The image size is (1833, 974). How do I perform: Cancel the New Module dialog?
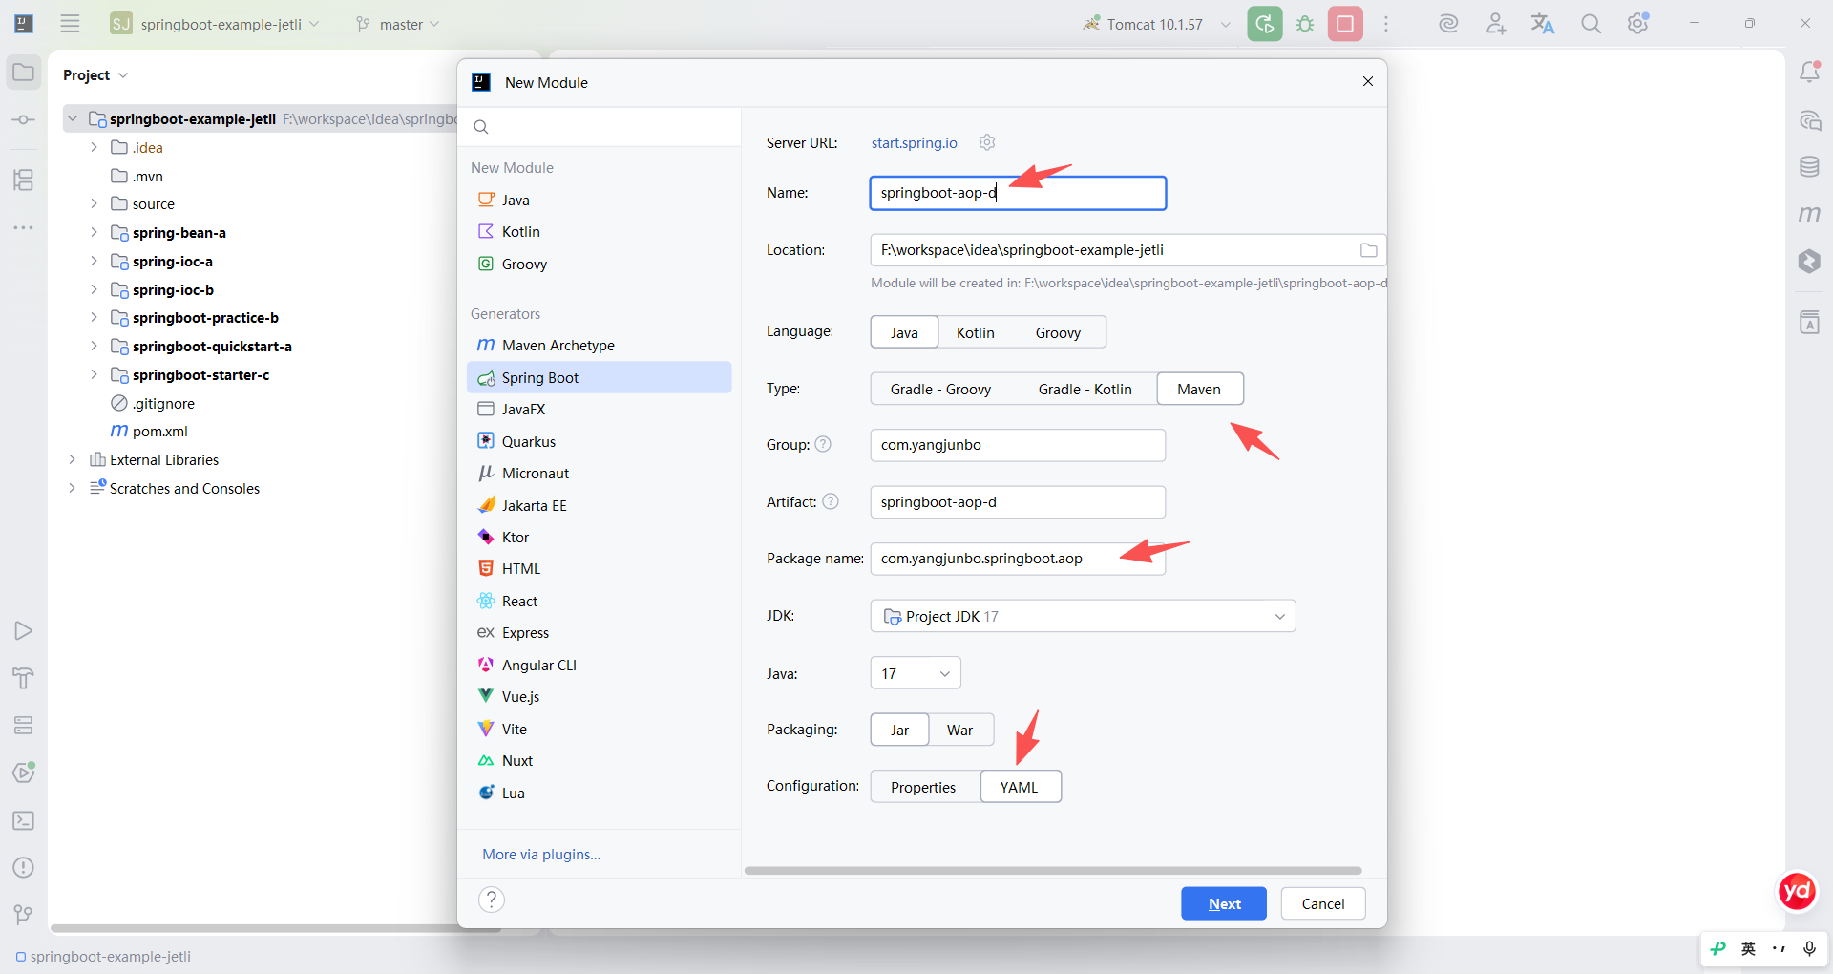tap(1323, 903)
